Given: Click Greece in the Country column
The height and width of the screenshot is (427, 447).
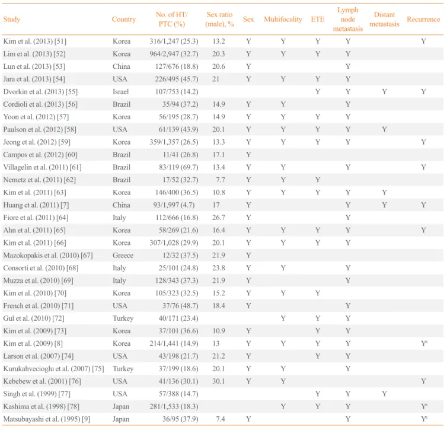Looking at the screenshot, I should click(x=123, y=256).
